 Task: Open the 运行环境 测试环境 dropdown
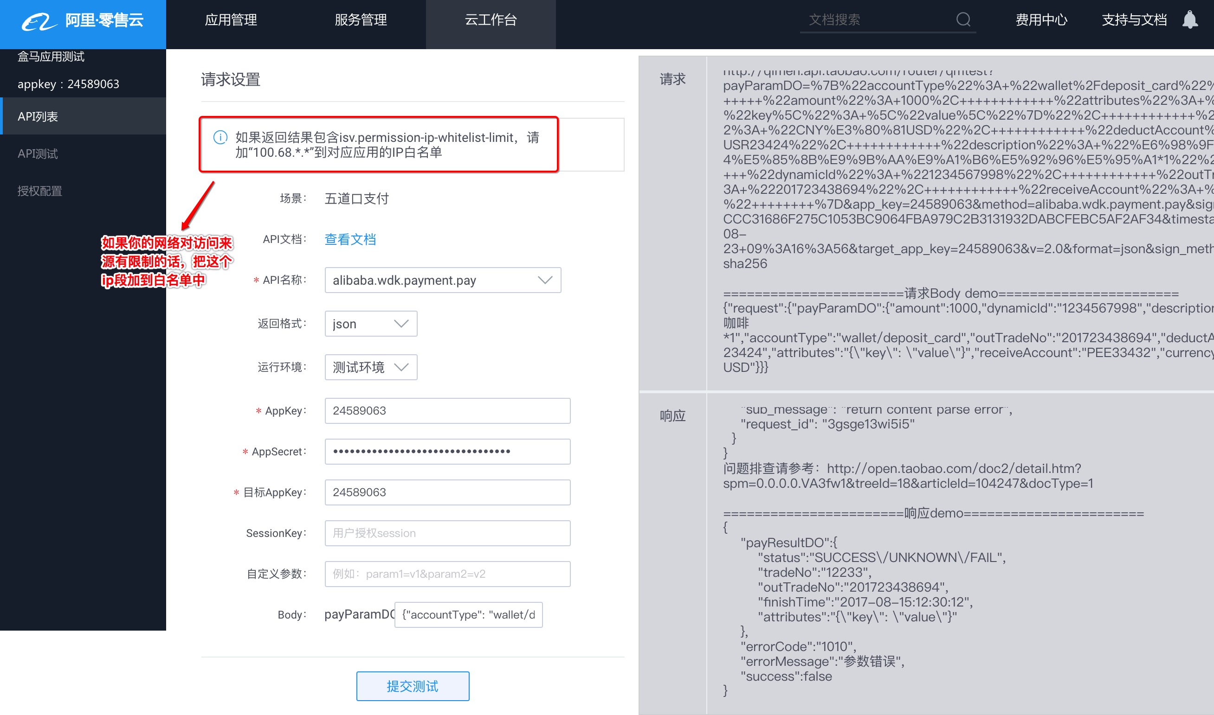pos(370,367)
